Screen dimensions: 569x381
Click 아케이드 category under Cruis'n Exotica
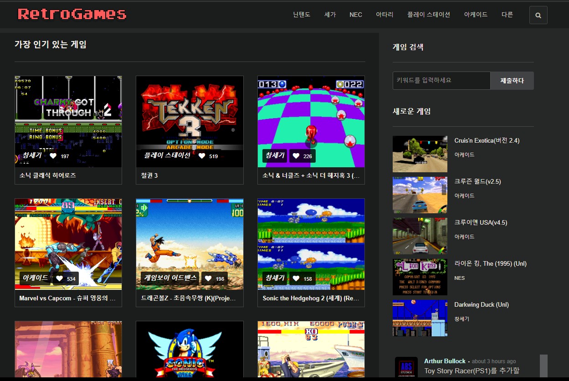coord(464,155)
